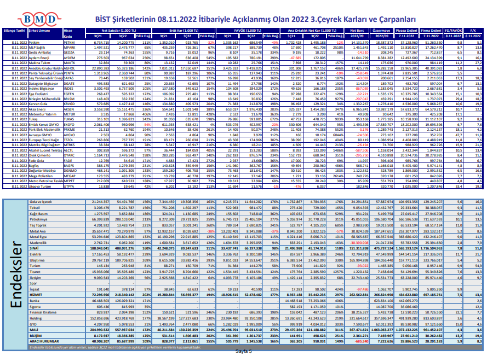Click the company name 'Avrasya GMYO'
Viewport: 487px width, 360px height.
(40, 135)
